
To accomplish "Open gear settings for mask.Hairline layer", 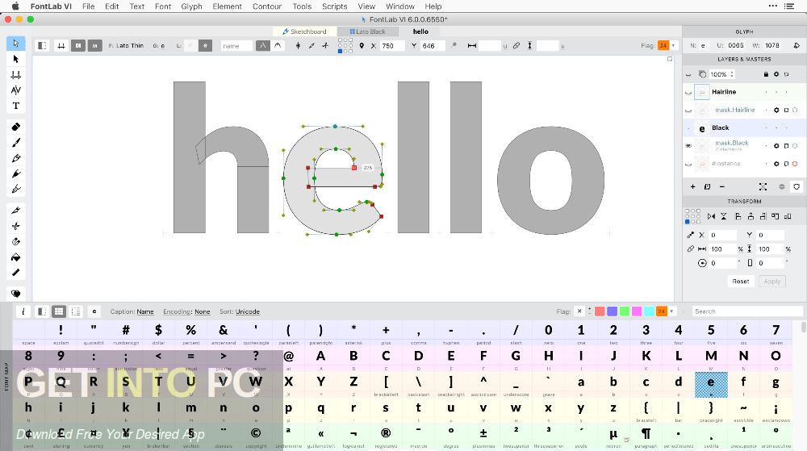I will (776, 110).
